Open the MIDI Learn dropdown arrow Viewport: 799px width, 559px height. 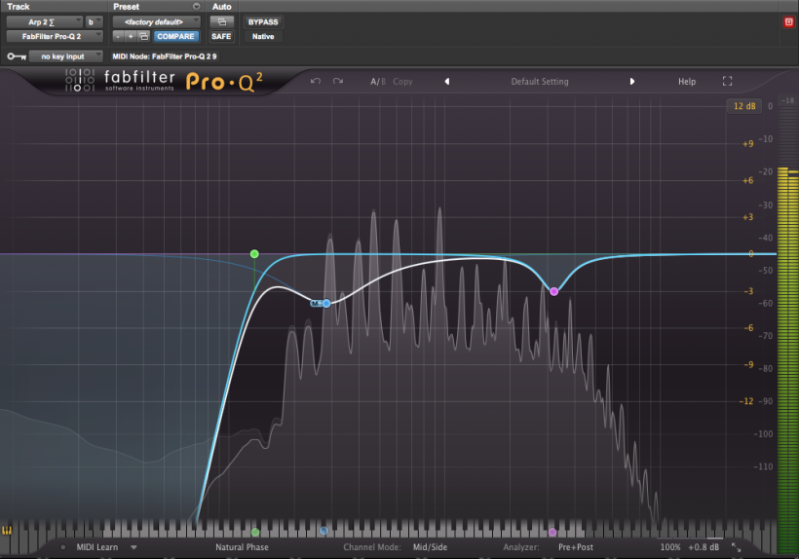pyautogui.click(x=133, y=547)
